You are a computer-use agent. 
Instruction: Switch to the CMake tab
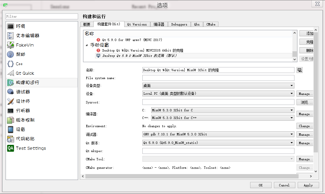(211, 24)
